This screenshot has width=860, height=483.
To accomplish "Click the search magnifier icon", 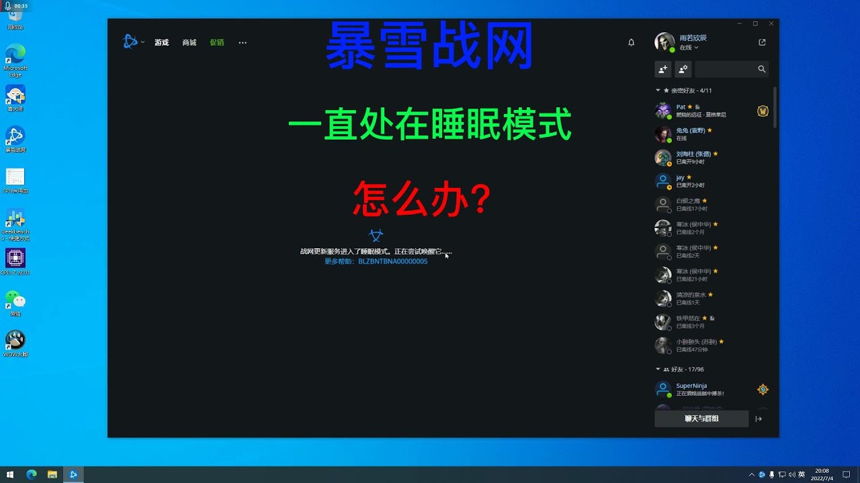I will (x=761, y=68).
